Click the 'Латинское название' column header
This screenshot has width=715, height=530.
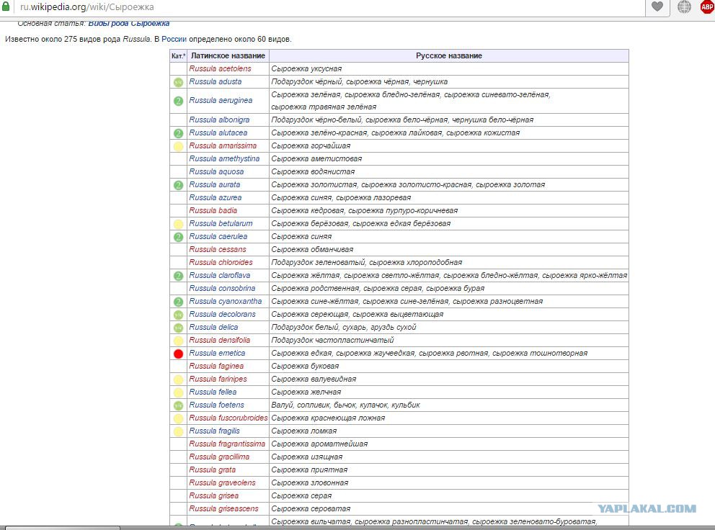[228, 55]
